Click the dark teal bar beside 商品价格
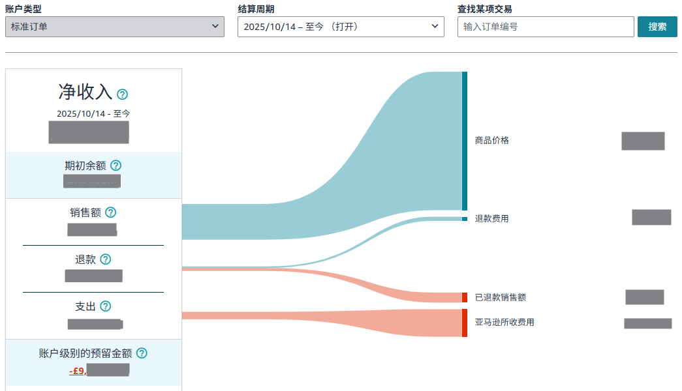This screenshot has width=682, height=391. 465,140
